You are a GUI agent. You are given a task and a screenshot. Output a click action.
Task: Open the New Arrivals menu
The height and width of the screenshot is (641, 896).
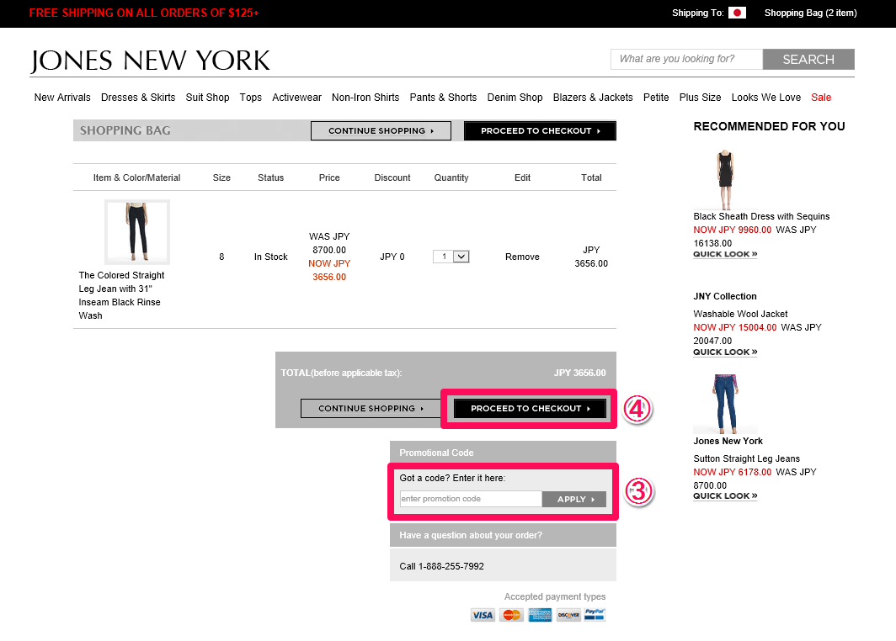tap(62, 97)
